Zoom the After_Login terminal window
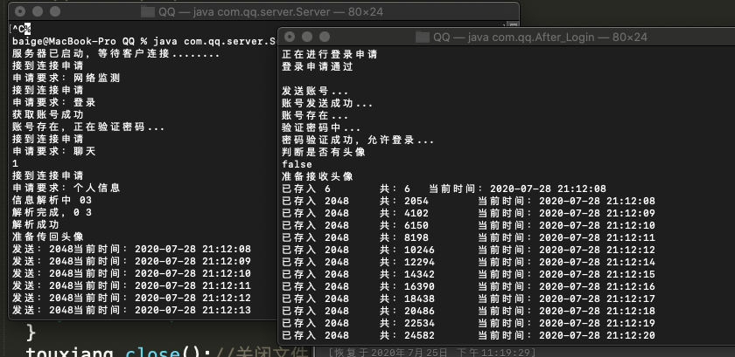The image size is (735, 357). 325,37
